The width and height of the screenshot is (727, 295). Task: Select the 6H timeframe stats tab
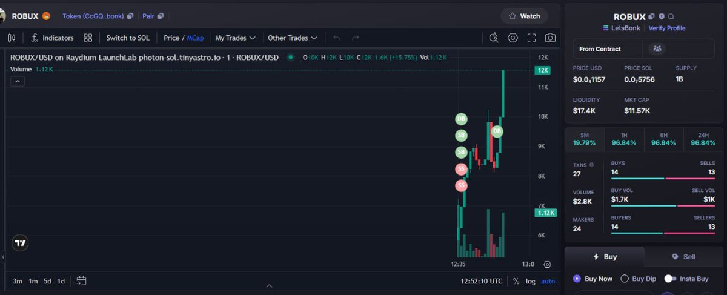pos(663,139)
